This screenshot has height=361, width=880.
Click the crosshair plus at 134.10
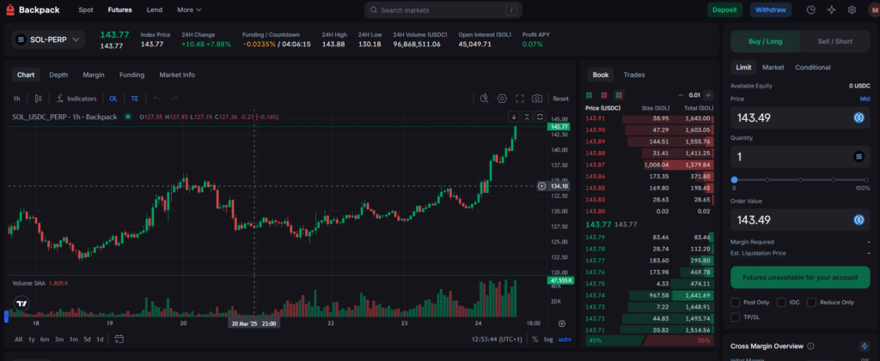coord(541,186)
